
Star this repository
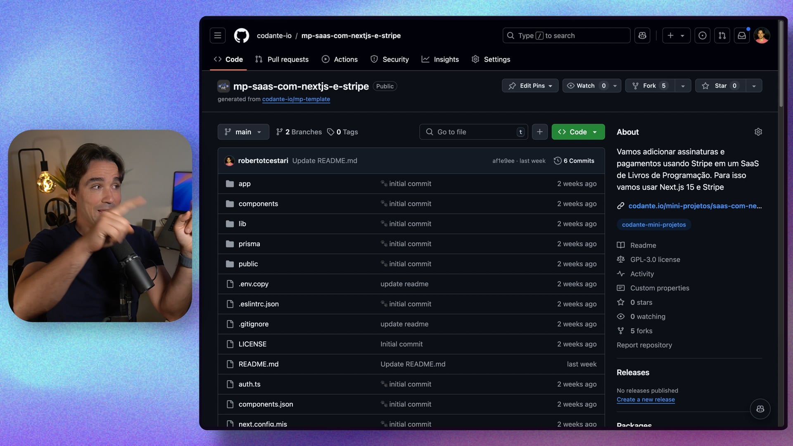click(x=720, y=85)
